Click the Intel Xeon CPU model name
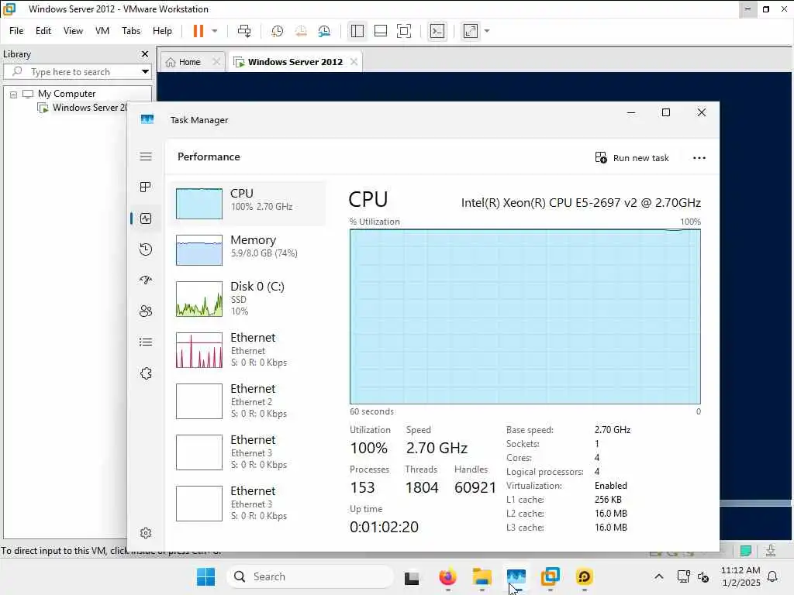 tap(581, 202)
